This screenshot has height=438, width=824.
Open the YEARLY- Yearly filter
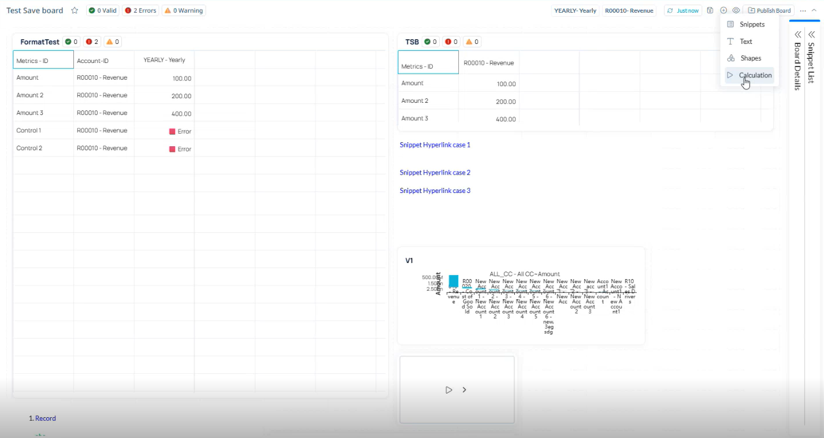pos(576,10)
